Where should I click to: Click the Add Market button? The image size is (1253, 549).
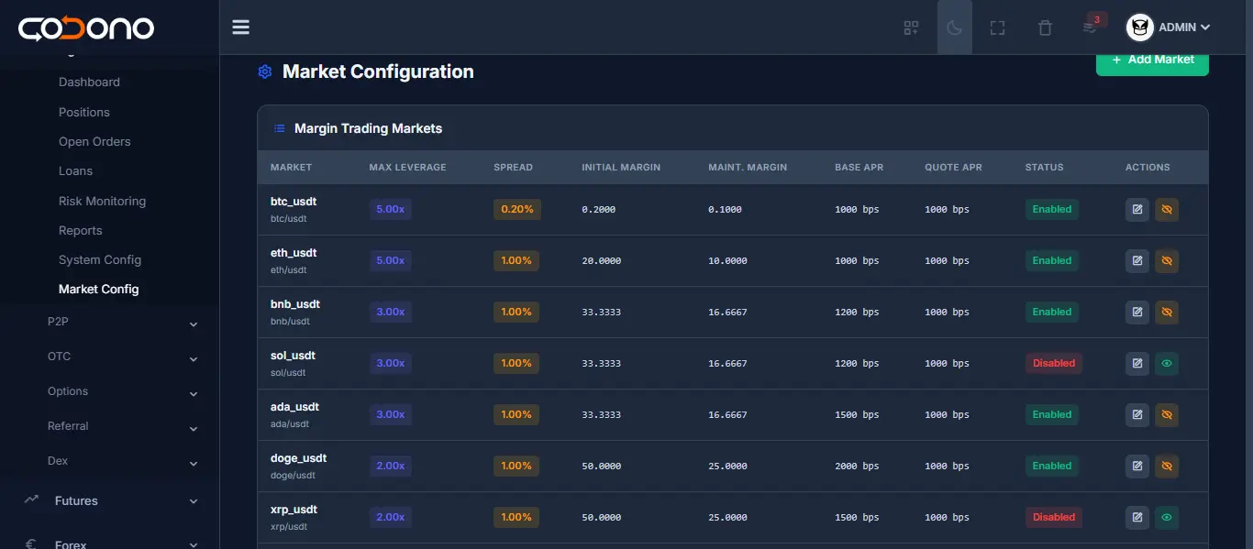click(x=1152, y=61)
